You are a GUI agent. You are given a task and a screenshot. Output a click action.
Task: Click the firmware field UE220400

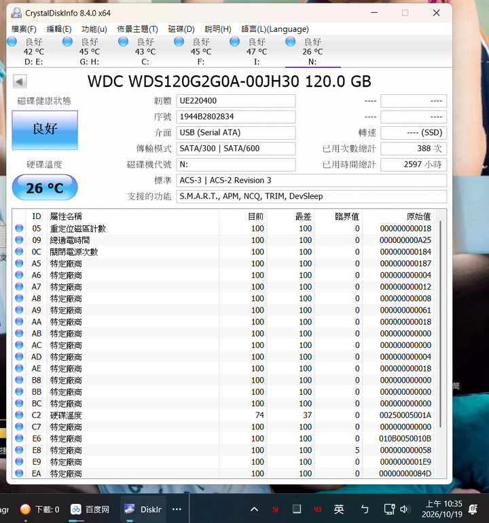click(x=236, y=100)
